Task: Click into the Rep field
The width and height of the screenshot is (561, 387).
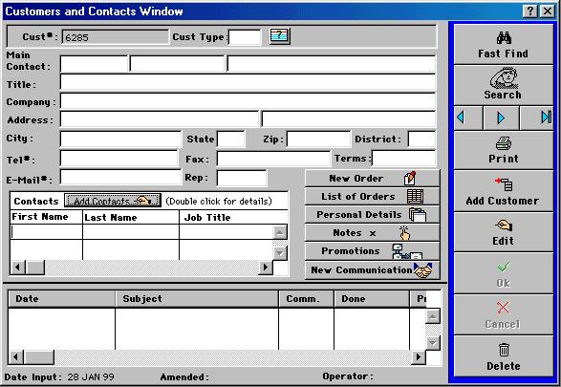Action: point(242,178)
